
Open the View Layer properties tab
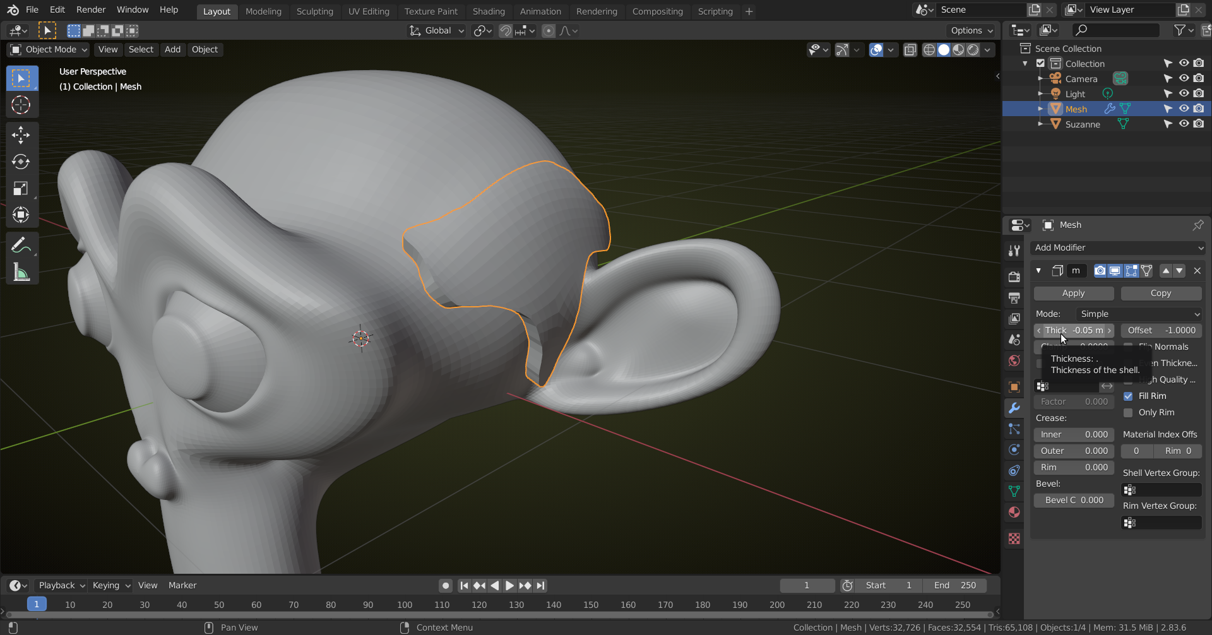pos(1014,318)
